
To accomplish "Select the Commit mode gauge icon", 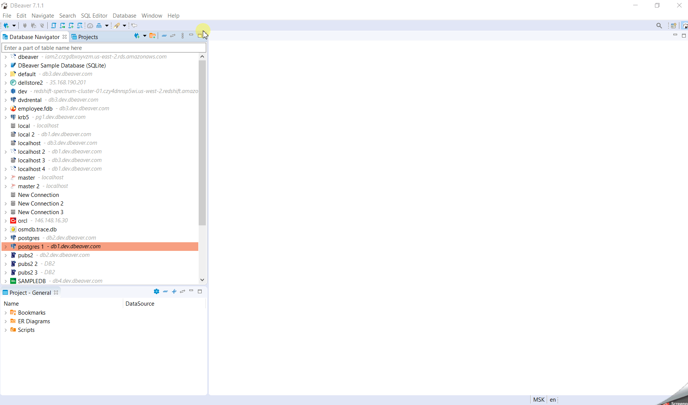I will (x=90, y=25).
